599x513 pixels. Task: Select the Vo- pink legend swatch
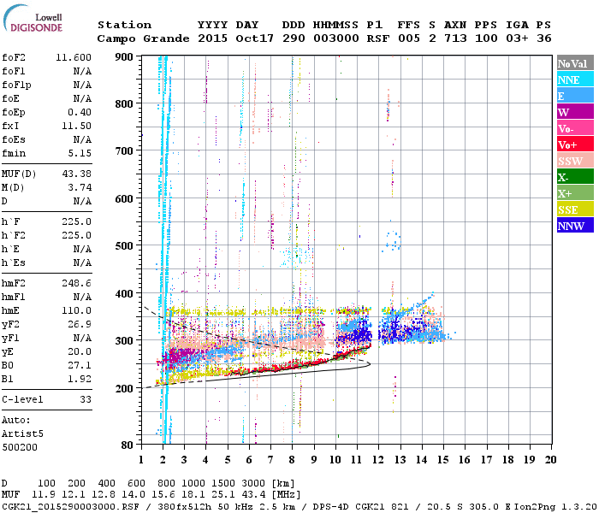575,128
